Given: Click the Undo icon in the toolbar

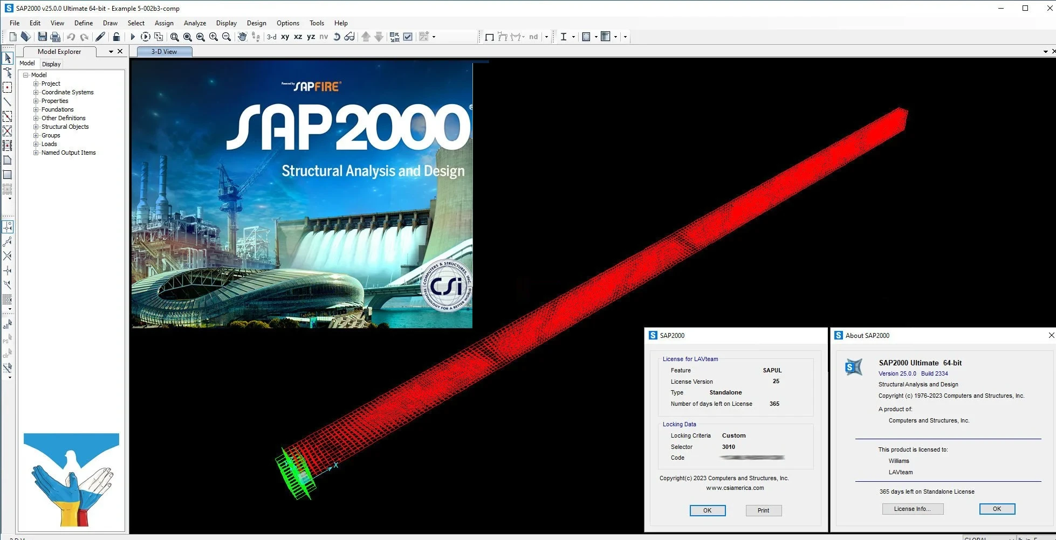Looking at the screenshot, I should coord(70,37).
